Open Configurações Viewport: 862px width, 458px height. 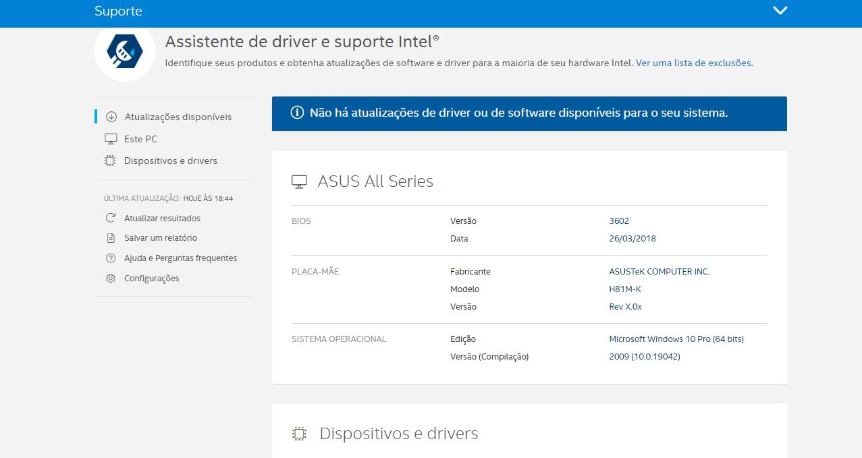pos(152,279)
